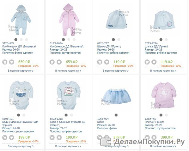Select third image dot for jumpsuit 512Э-469а
The image size is (189, 151).
click(74, 39)
